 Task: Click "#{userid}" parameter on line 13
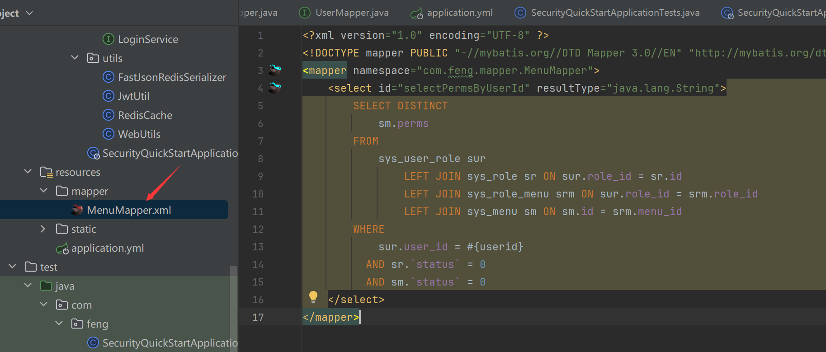click(495, 247)
